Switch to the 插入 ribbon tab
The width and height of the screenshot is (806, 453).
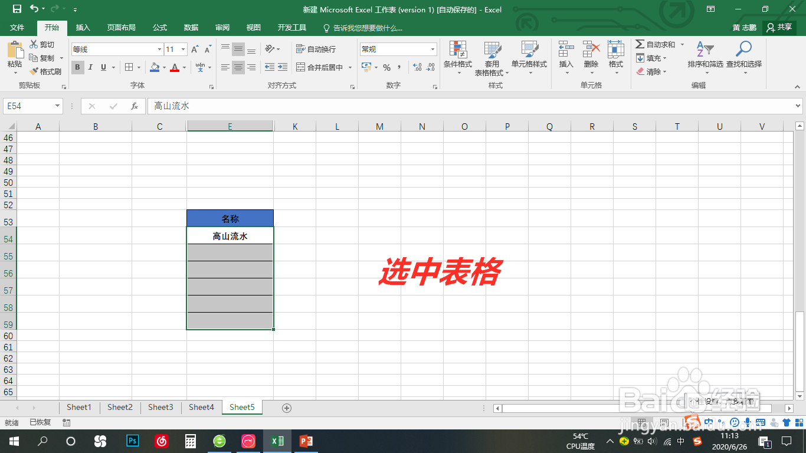(82, 28)
